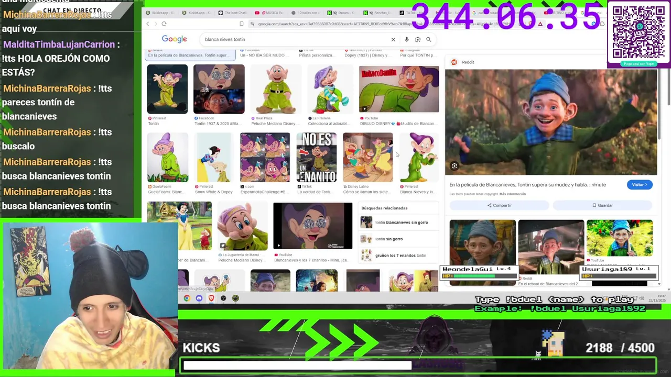Open Pinterest 'Tontin' thumbnail result
The image size is (671, 377).
167,89
